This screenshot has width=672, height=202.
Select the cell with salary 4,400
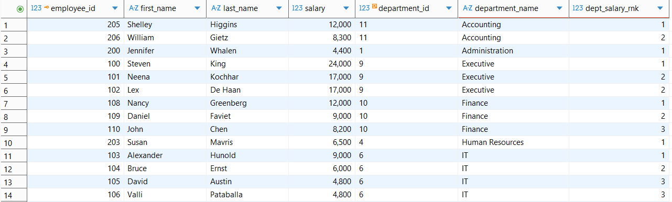click(x=322, y=51)
